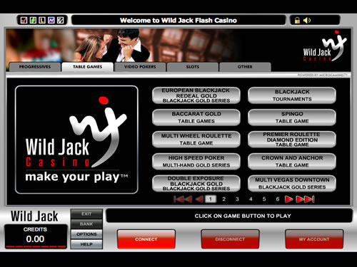Mute sound with the speaker icon
Image resolution: width=357 pixels, height=267 pixels.
307,21
